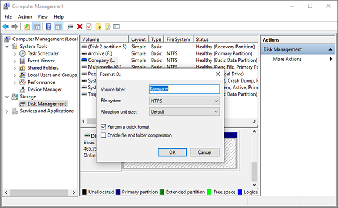
Task: Open Device Manager in the tree
Action: coord(45,89)
